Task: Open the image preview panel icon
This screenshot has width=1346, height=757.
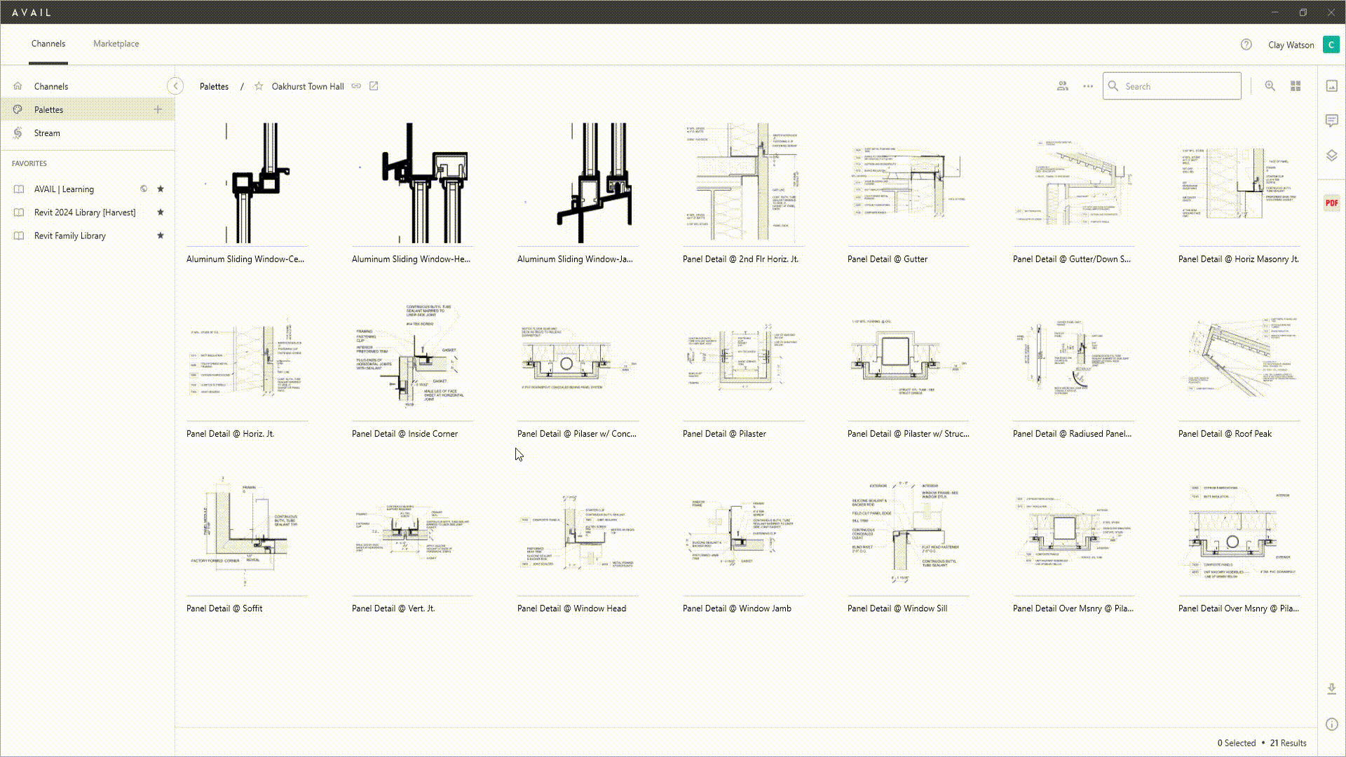Action: point(1331,86)
